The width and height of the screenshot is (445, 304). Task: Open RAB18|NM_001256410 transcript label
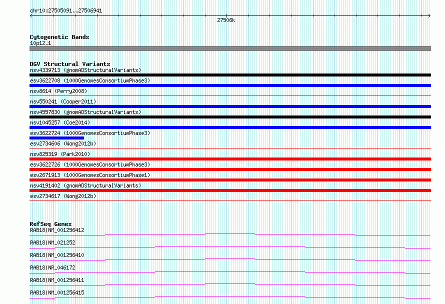pyautogui.click(x=57, y=255)
